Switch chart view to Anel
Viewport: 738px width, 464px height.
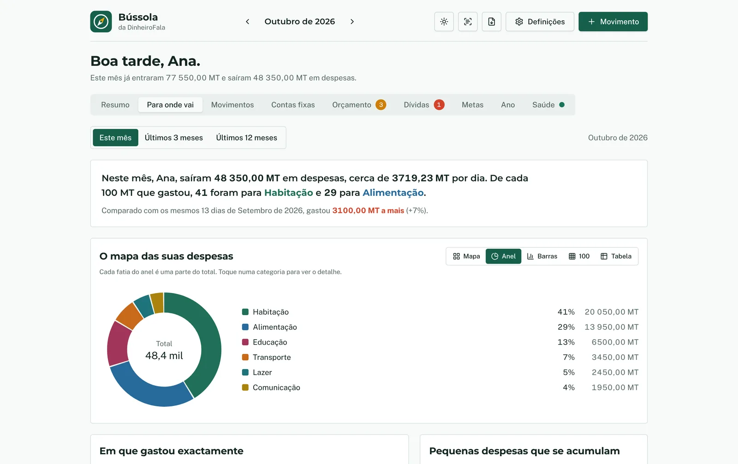coord(503,256)
